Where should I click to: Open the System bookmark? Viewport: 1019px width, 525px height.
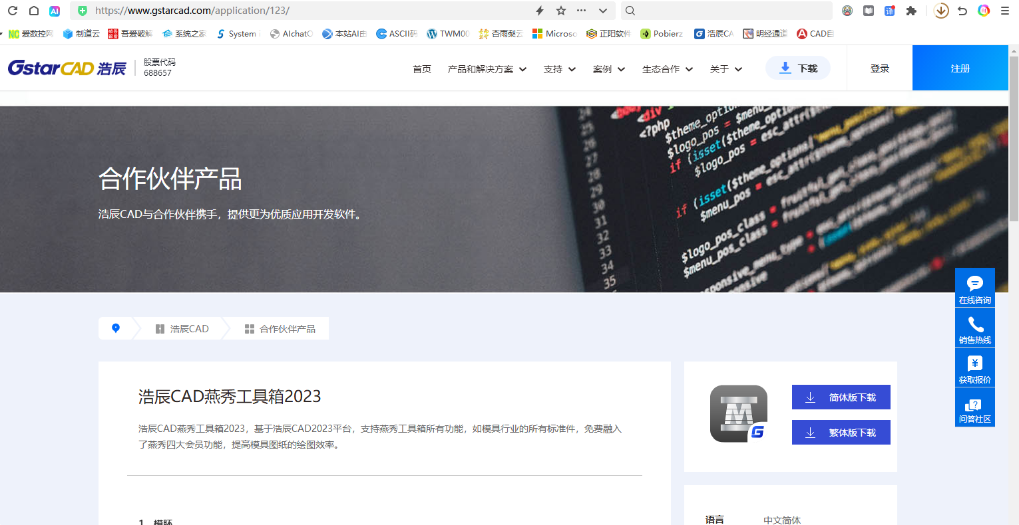point(237,34)
